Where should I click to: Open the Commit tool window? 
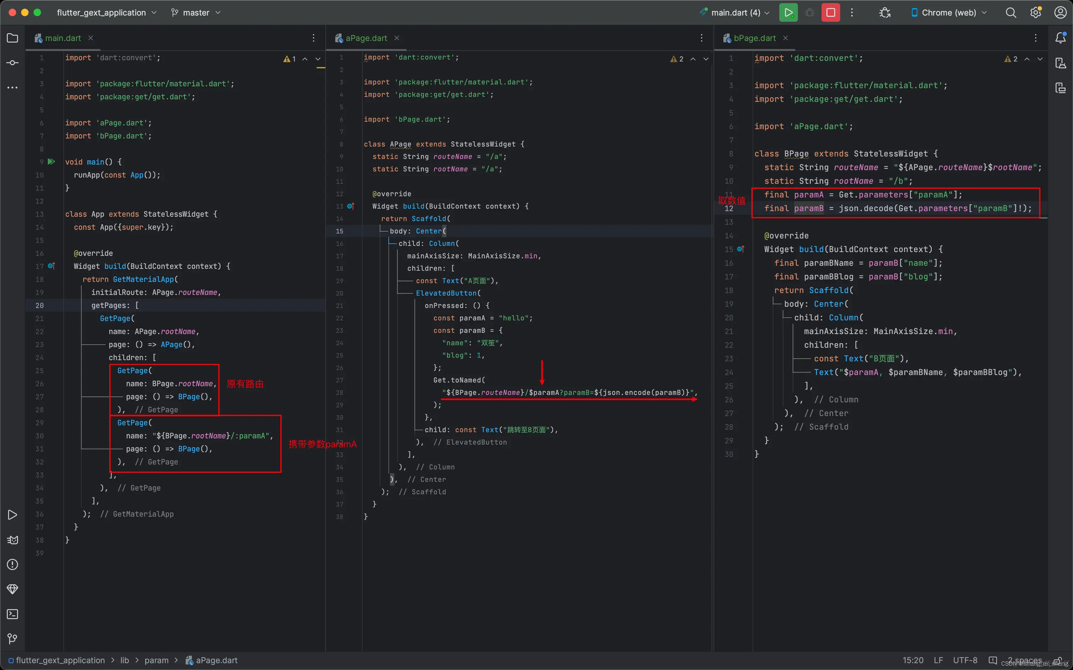pos(12,63)
